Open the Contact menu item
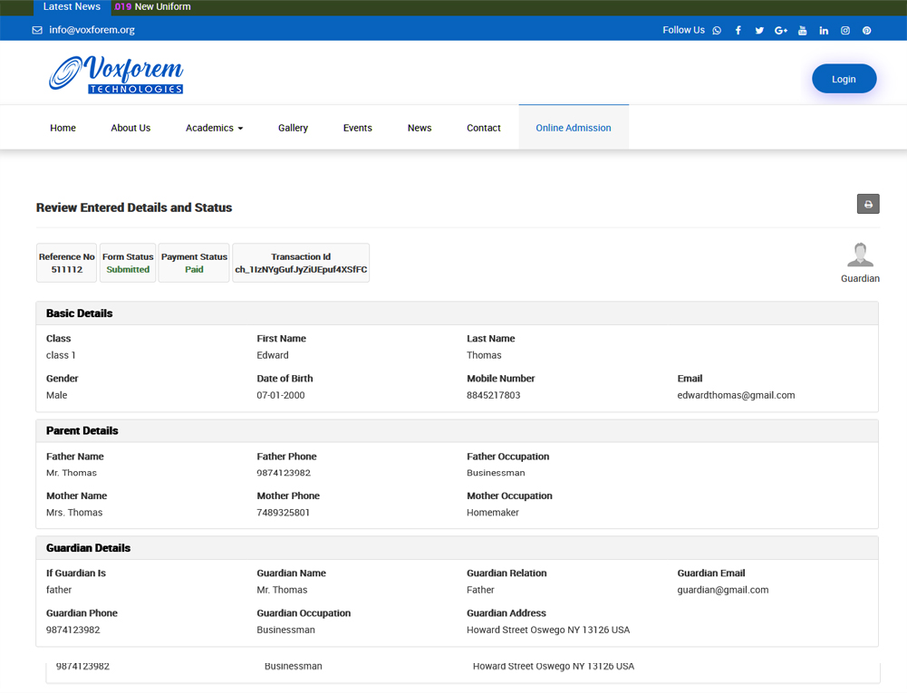This screenshot has width=907, height=693. [x=483, y=128]
